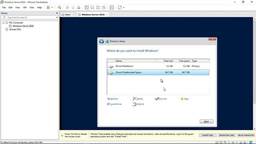The width and height of the screenshot is (256, 144).
Task: Click the Free space 64.7 GB cell
Action: (x=186, y=72)
